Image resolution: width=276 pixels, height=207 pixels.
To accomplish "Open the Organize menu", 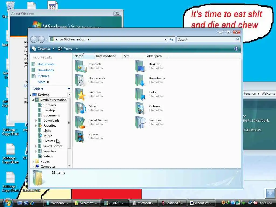I will pos(43,49).
